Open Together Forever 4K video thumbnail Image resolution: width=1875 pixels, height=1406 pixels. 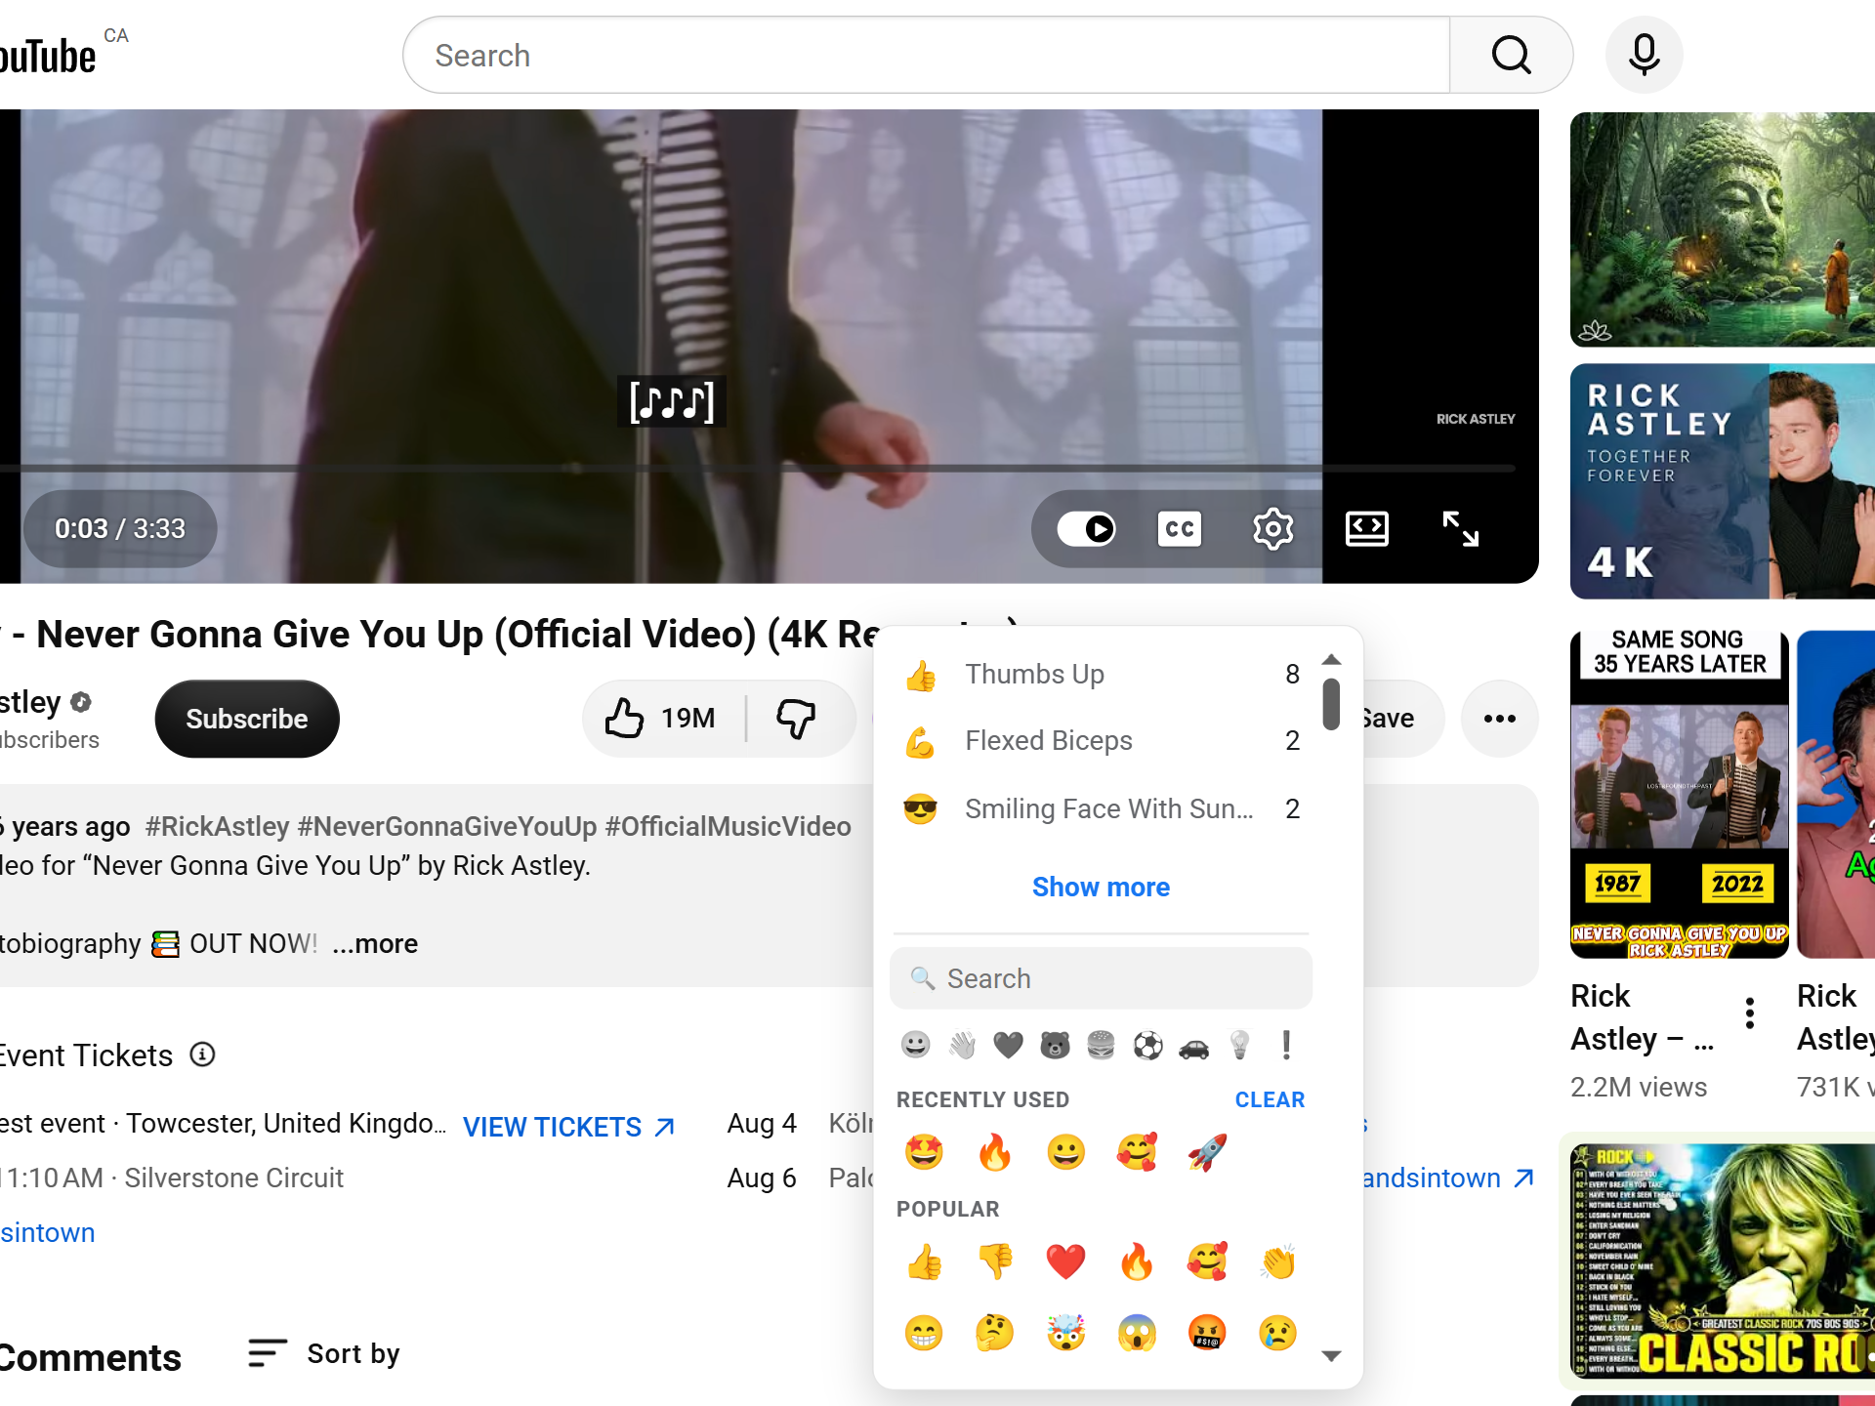pyautogui.click(x=1723, y=481)
